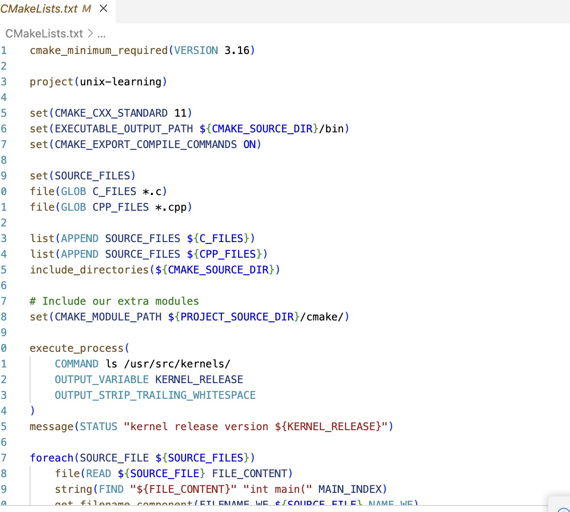Click the *.cpp glob pattern
Viewport: 570px width, 512px height.
[x=171, y=207]
